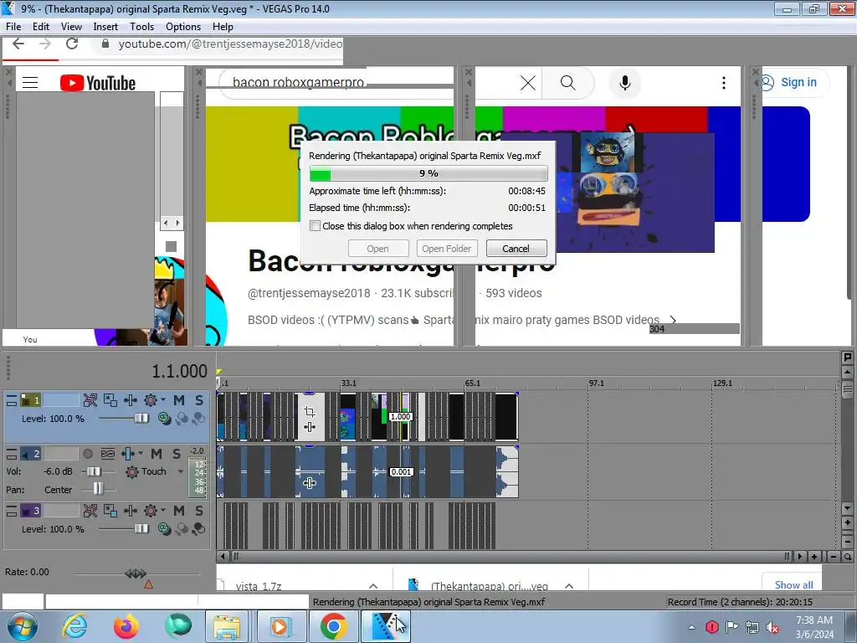Increase track height with vertical plus
The height and width of the screenshot is (643, 857).
[x=847, y=522]
